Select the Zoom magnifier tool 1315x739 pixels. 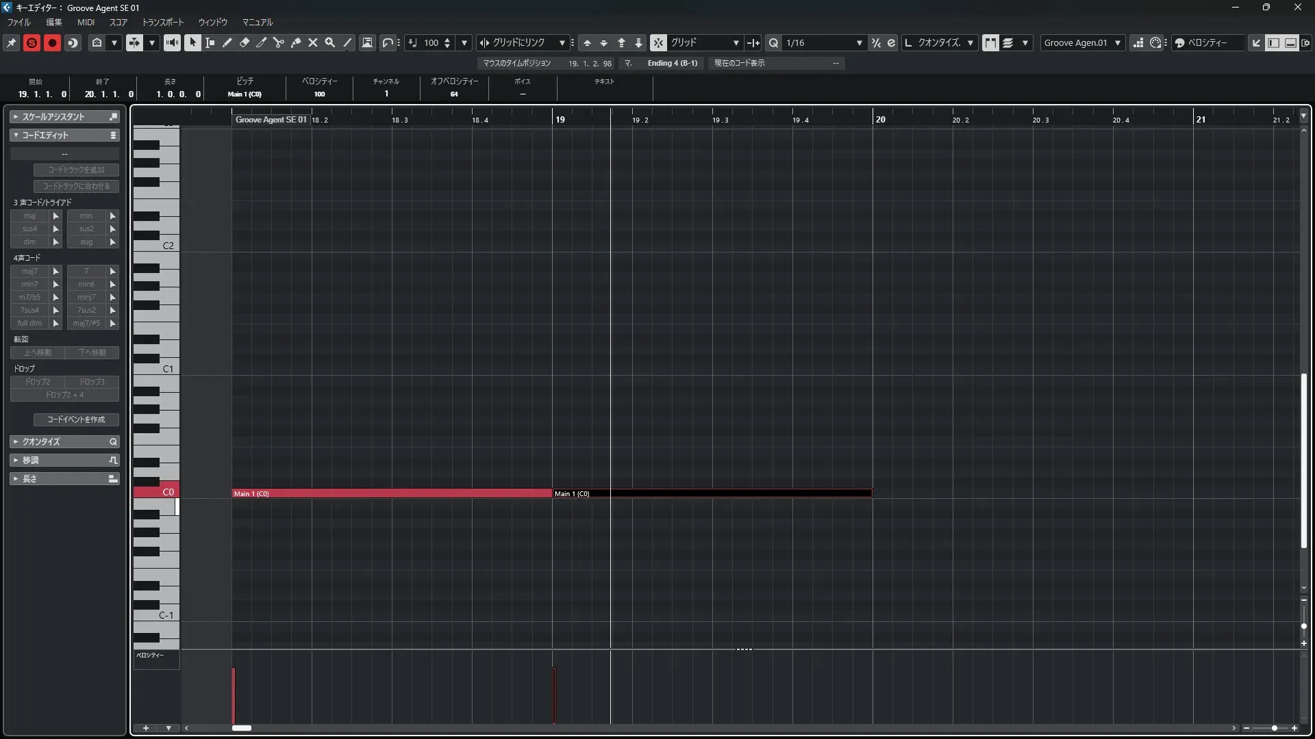pyautogui.click(x=330, y=42)
